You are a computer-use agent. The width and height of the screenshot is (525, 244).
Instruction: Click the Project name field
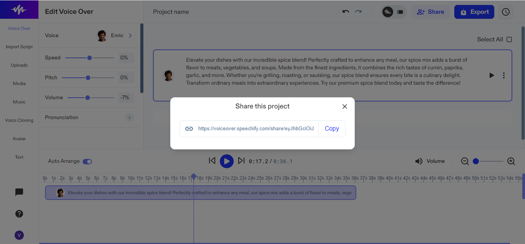[x=171, y=12]
